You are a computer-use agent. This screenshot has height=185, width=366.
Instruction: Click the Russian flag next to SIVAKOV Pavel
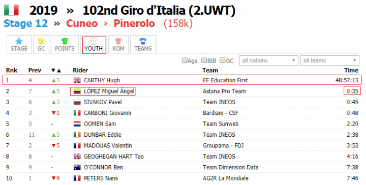77,102
